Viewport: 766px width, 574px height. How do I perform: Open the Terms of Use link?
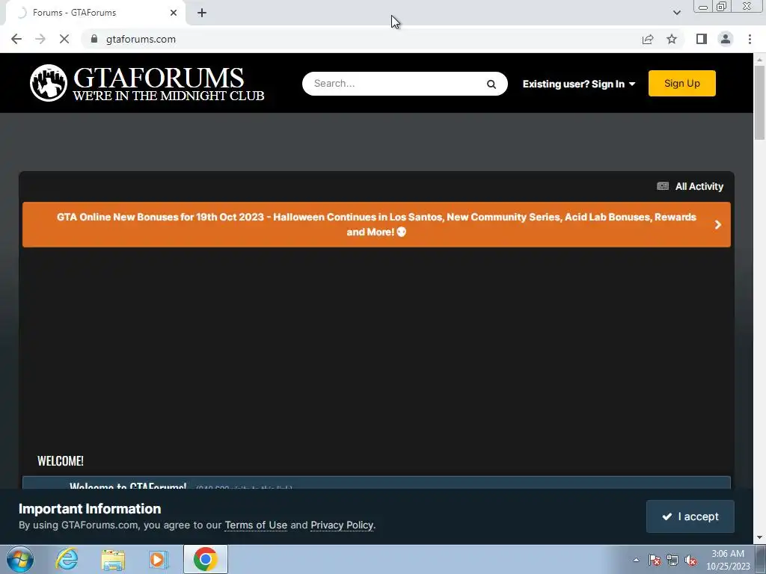pos(256,525)
